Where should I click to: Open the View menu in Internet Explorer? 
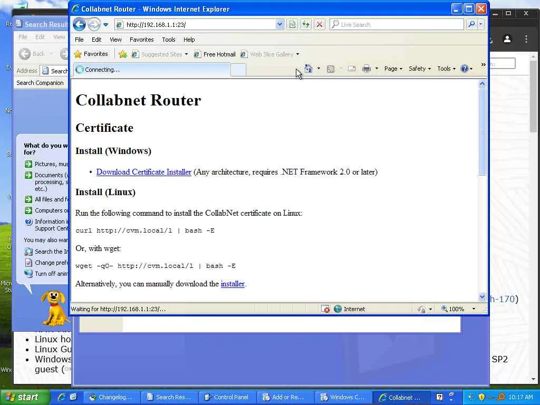click(x=115, y=40)
